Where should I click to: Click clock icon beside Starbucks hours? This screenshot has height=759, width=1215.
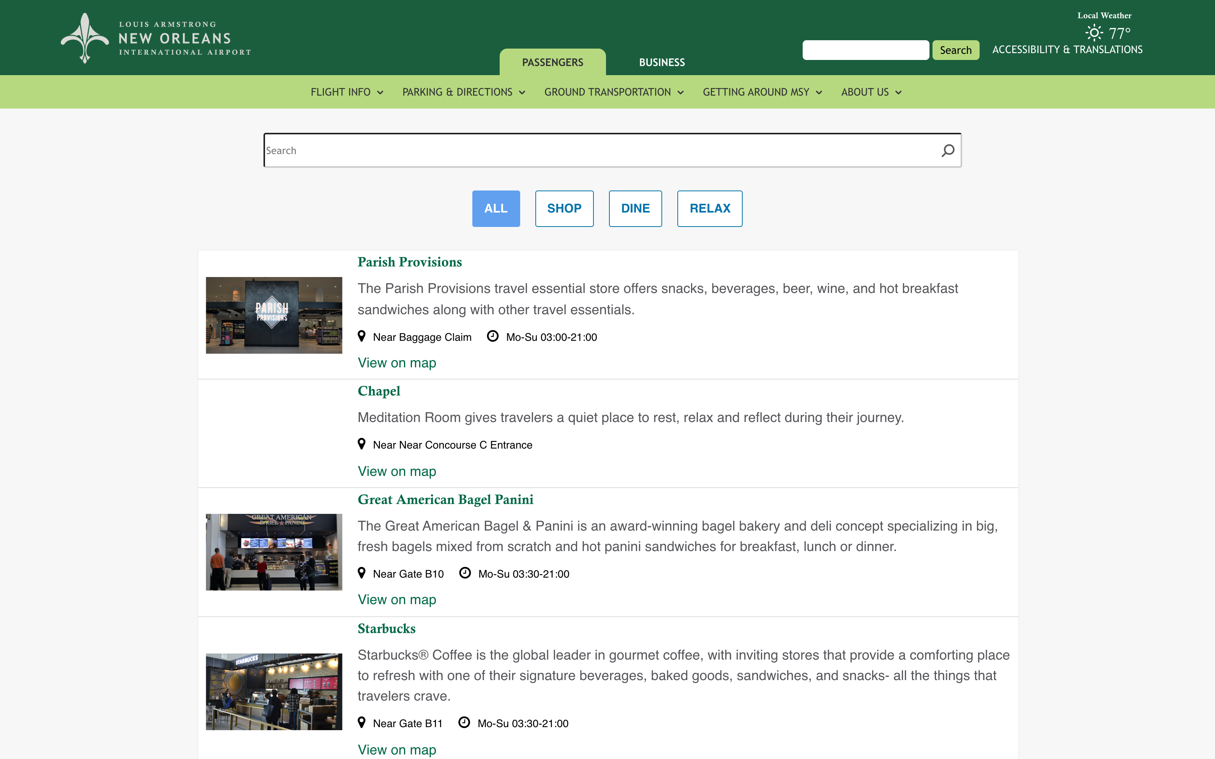(464, 723)
